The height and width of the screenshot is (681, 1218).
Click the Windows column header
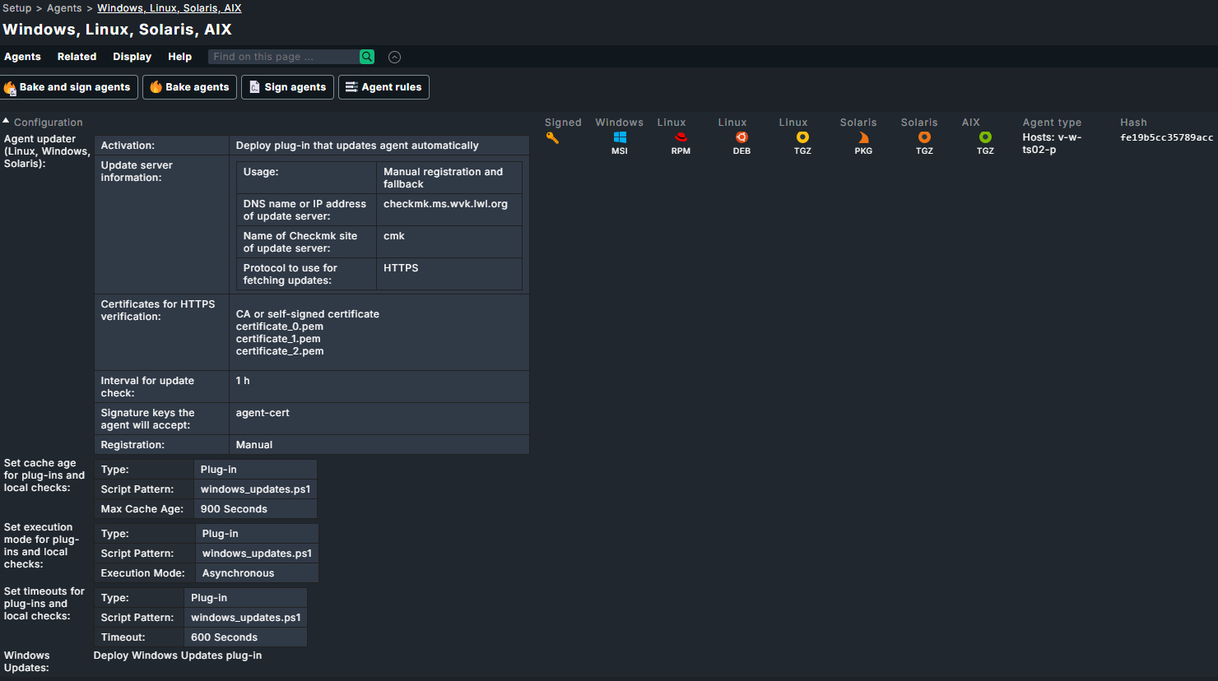point(620,123)
